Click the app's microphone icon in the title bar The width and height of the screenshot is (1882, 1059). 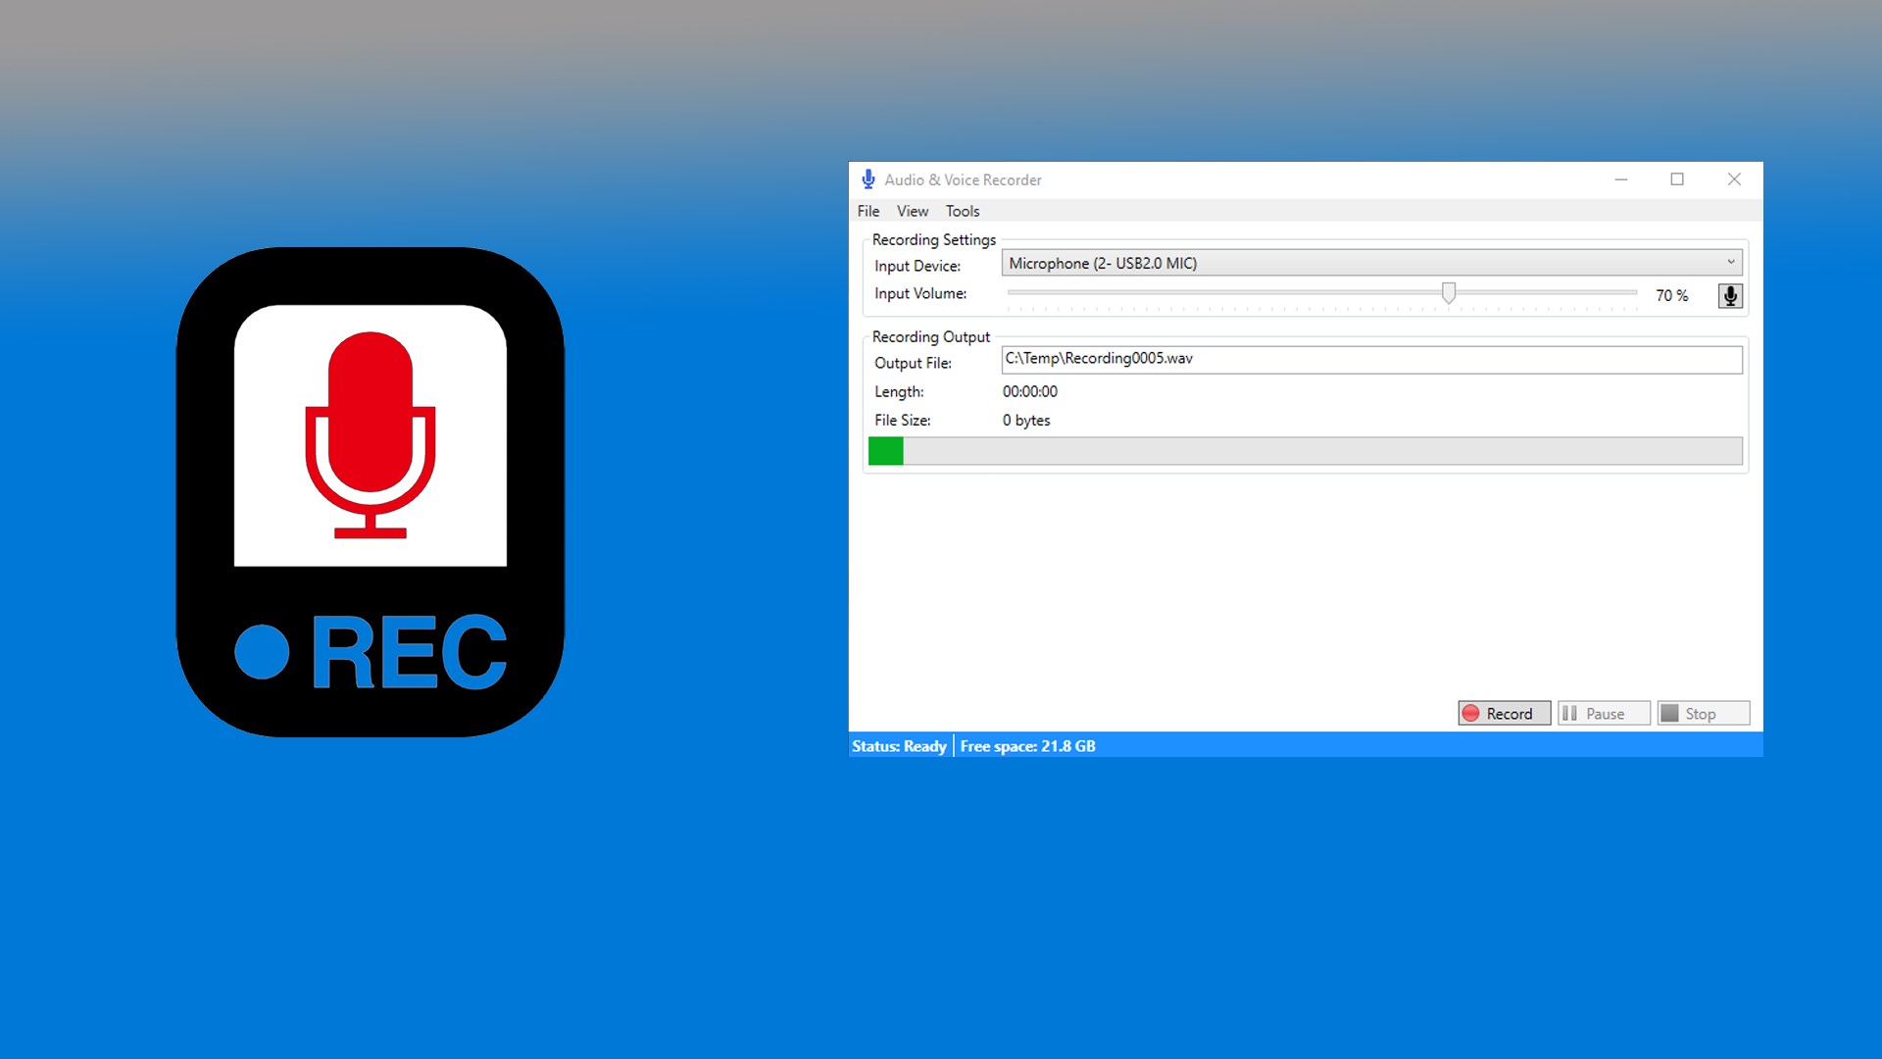868,179
